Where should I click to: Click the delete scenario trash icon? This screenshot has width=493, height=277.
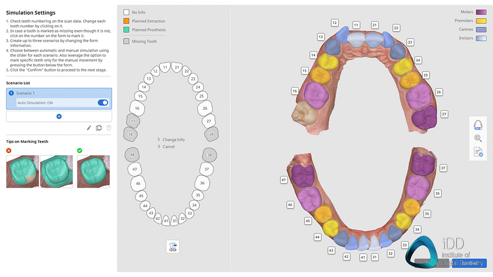click(x=109, y=128)
